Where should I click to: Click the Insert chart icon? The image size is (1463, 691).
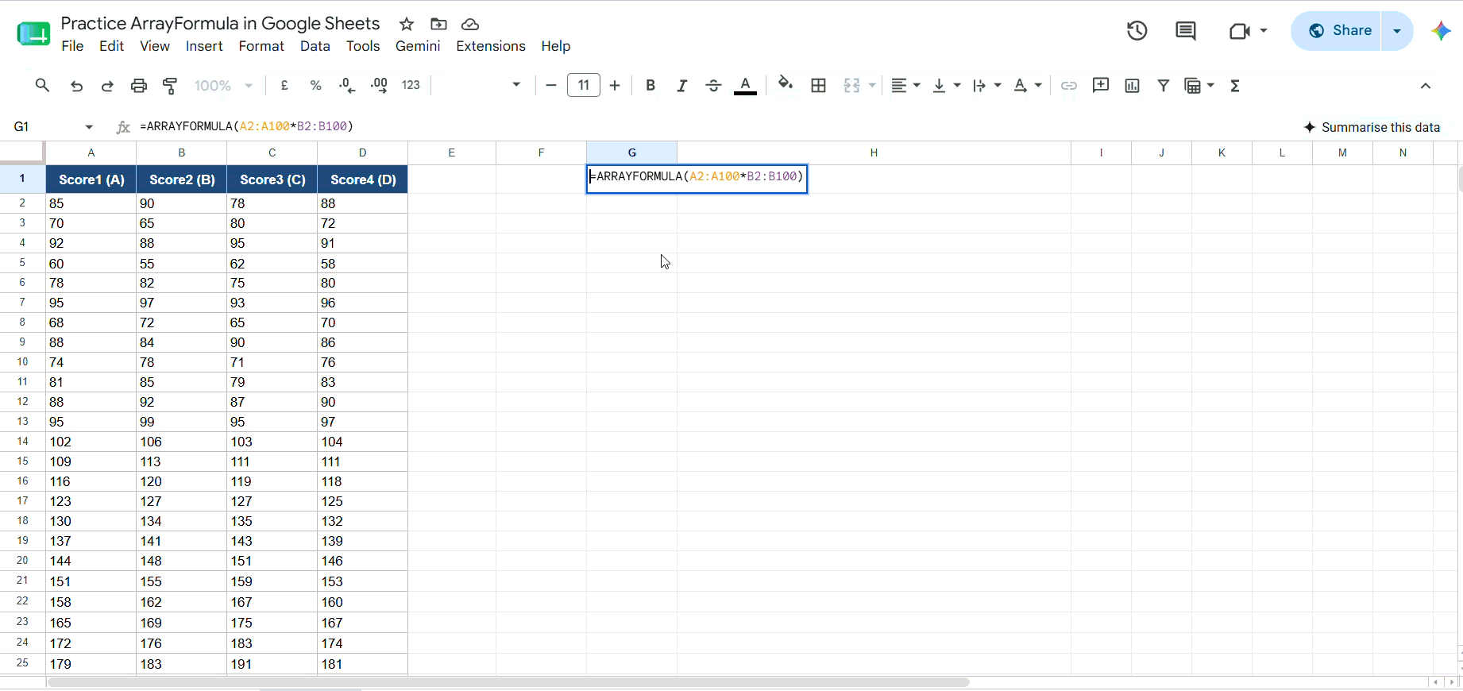click(x=1132, y=86)
